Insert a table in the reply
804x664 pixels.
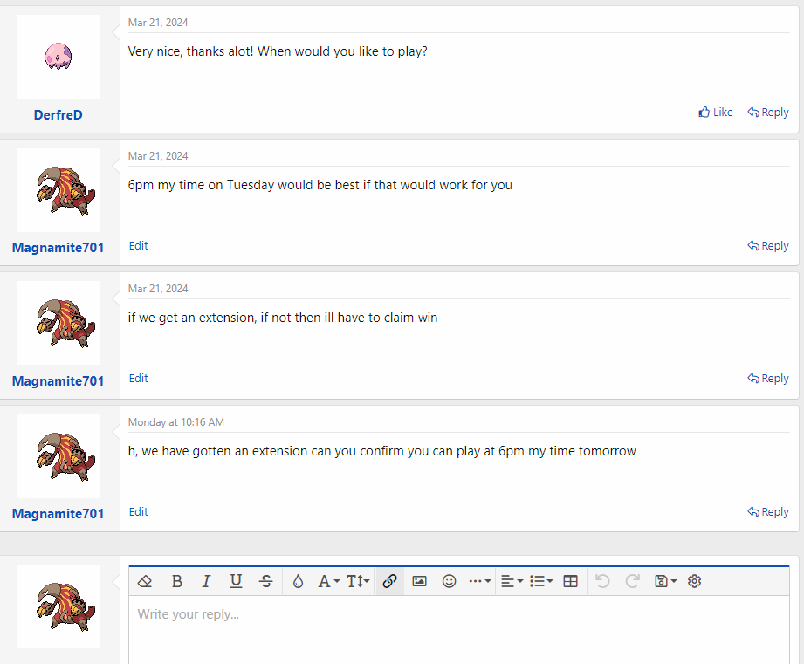click(x=570, y=581)
